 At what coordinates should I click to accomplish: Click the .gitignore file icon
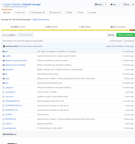[x=4, y=88]
